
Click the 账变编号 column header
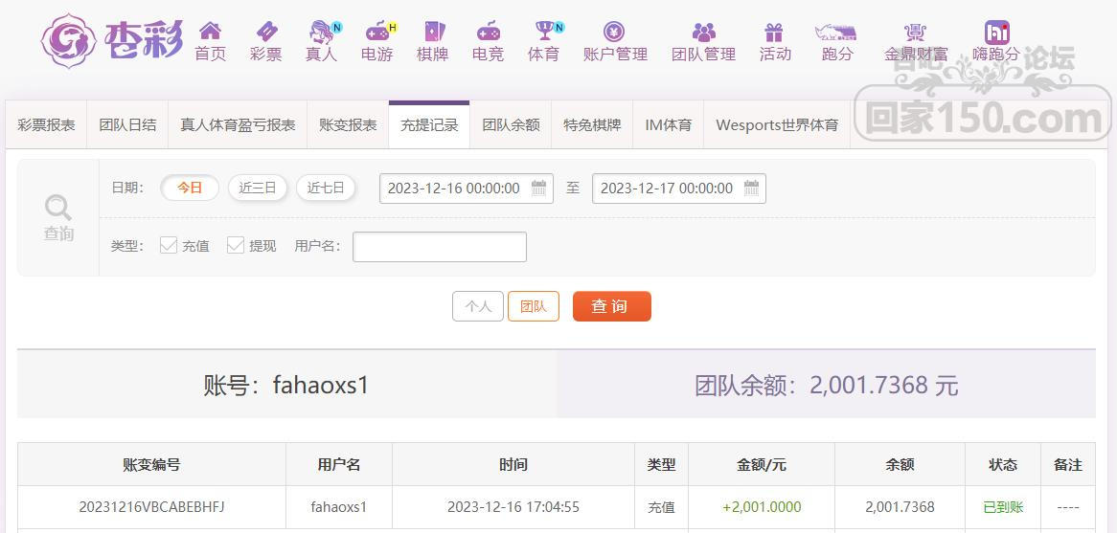coord(151,465)
